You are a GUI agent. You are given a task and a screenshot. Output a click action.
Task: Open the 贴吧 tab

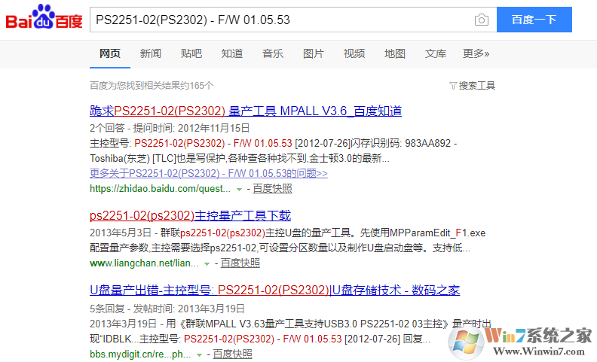click(x=191, y=53)
